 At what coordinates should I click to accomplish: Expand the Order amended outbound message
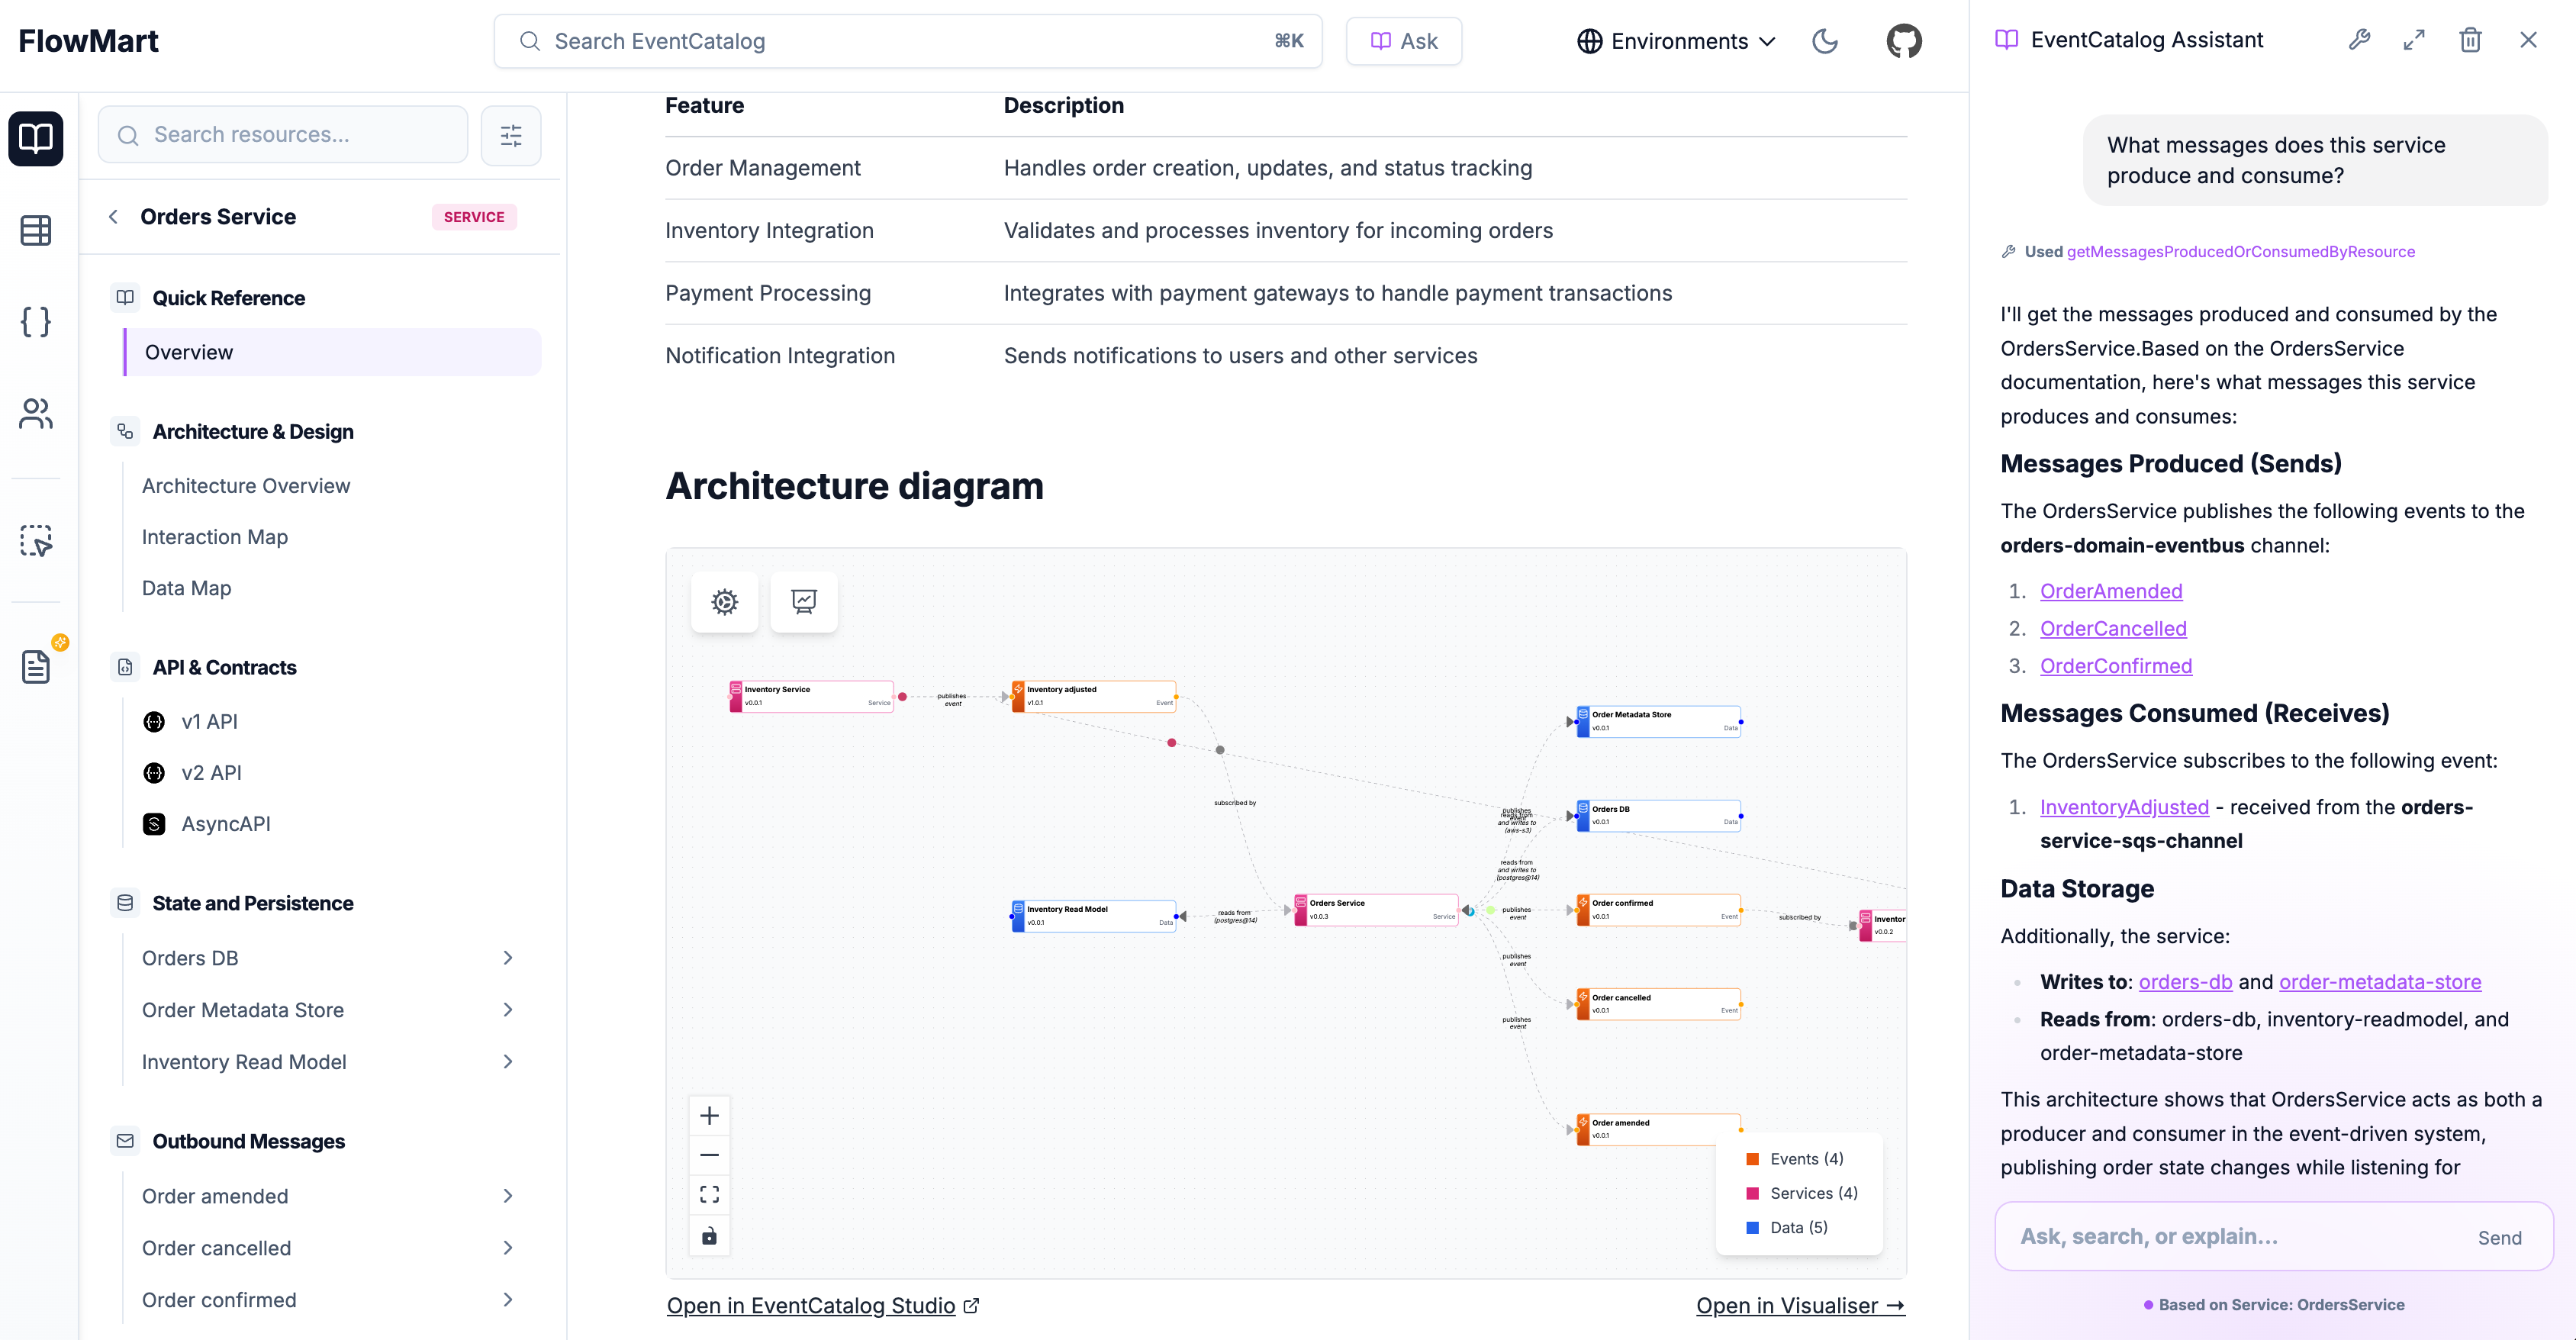point(507,1196)
